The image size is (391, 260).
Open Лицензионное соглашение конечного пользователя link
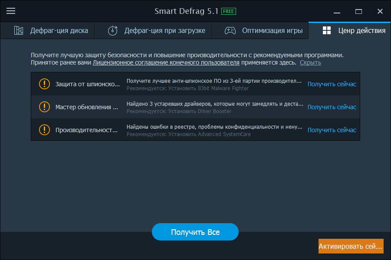[x=166, y=62]
